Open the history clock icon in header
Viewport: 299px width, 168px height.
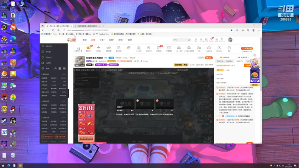pyautogui.click(x=196, y=39)
